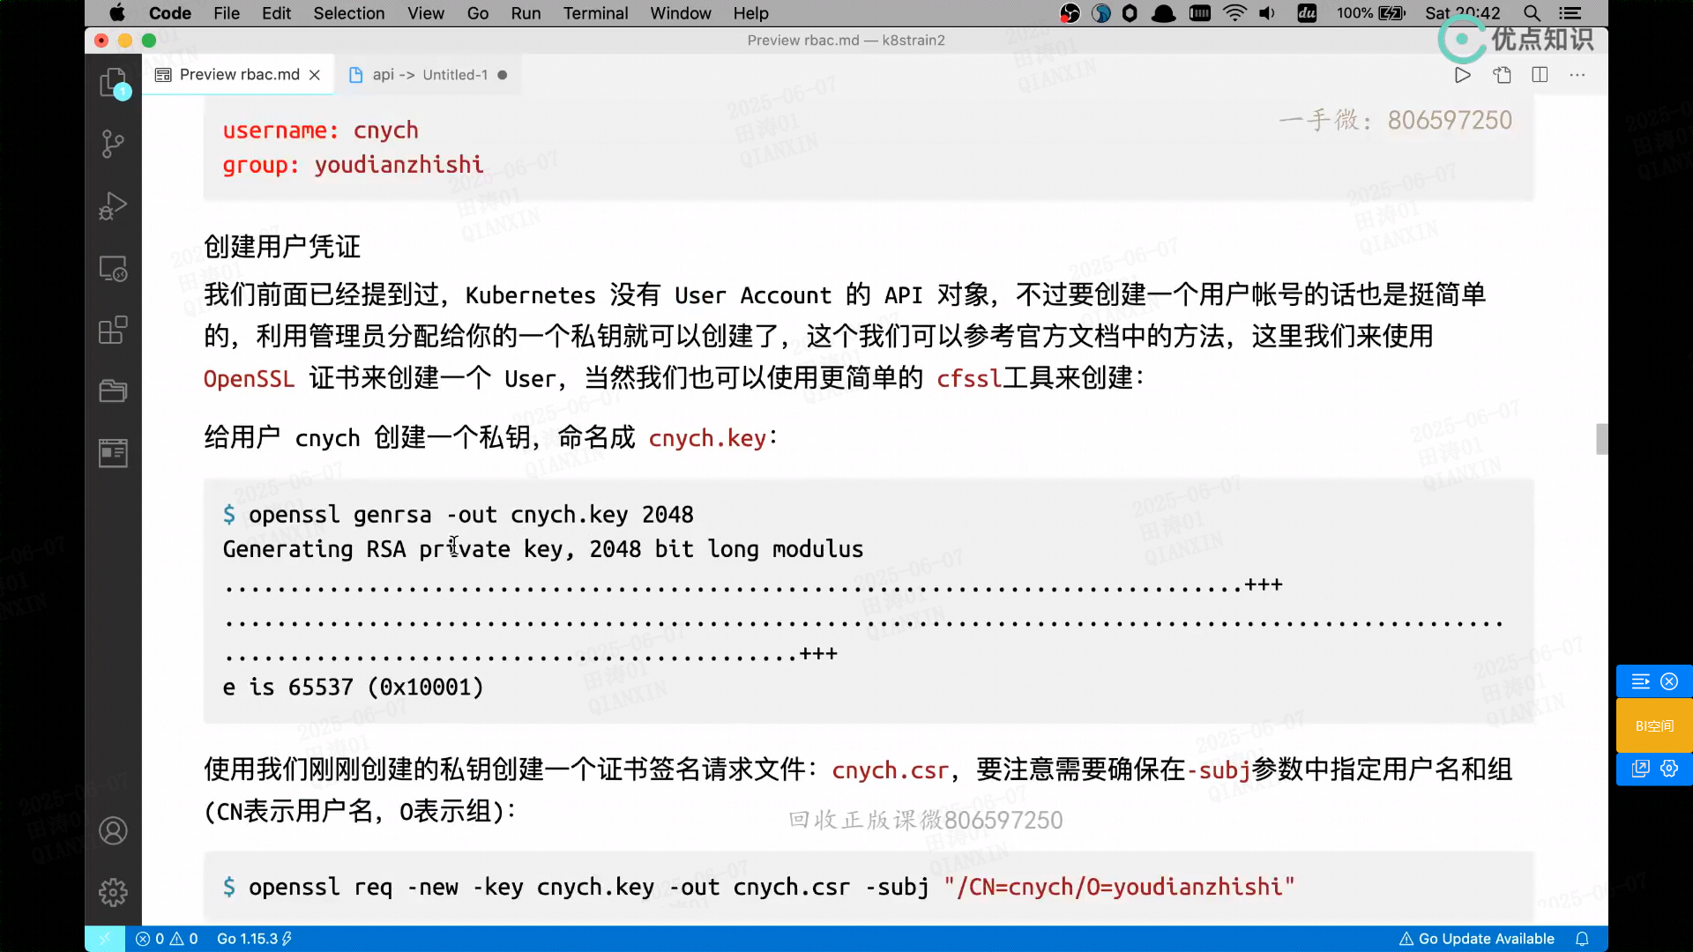Open the Terminal menu
This screenshot has height=952, width=1693.
(x=595, y=13)
